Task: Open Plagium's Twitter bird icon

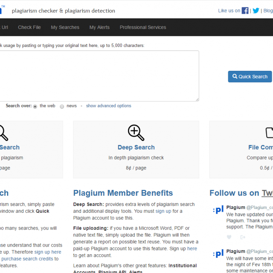Action: click(x=256, y=11)
